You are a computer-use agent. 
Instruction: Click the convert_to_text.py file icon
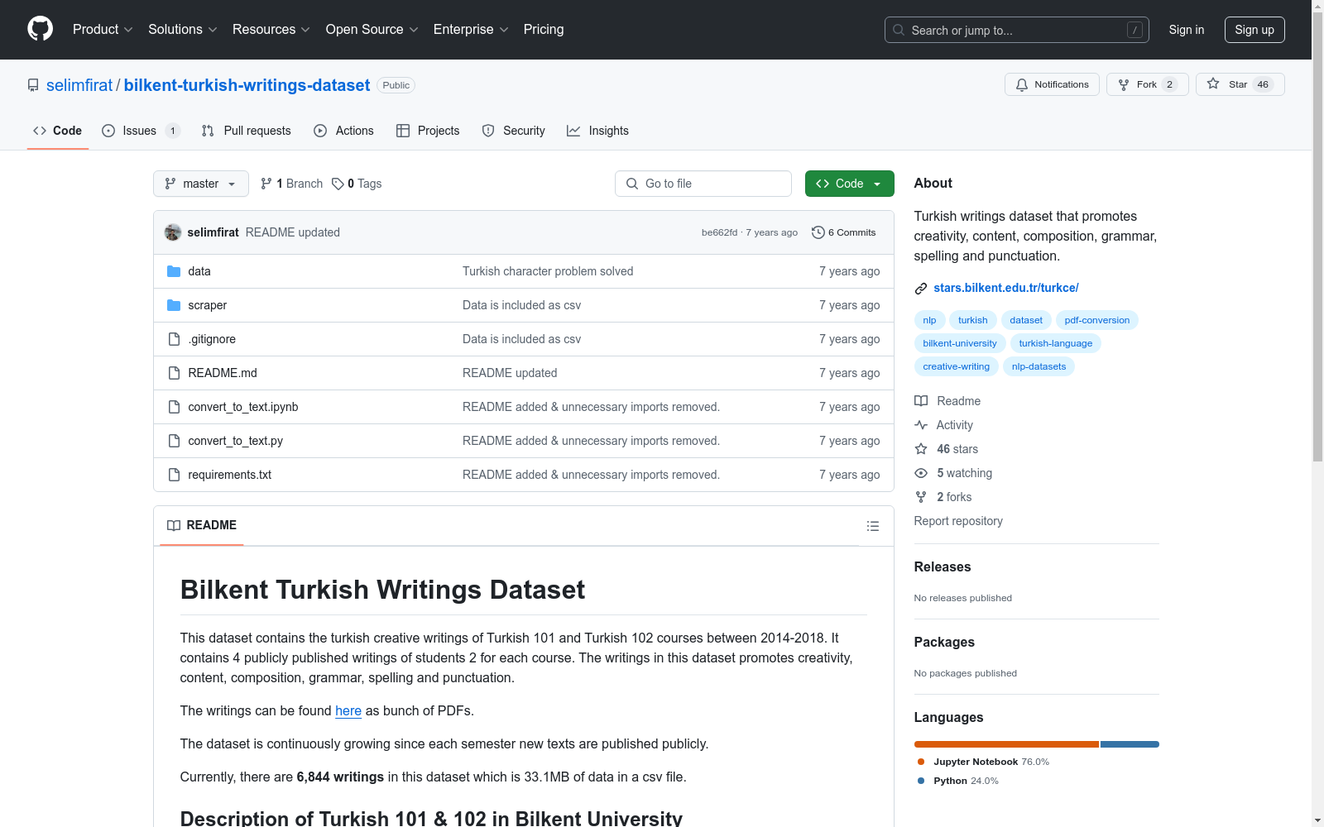point(174,441)
